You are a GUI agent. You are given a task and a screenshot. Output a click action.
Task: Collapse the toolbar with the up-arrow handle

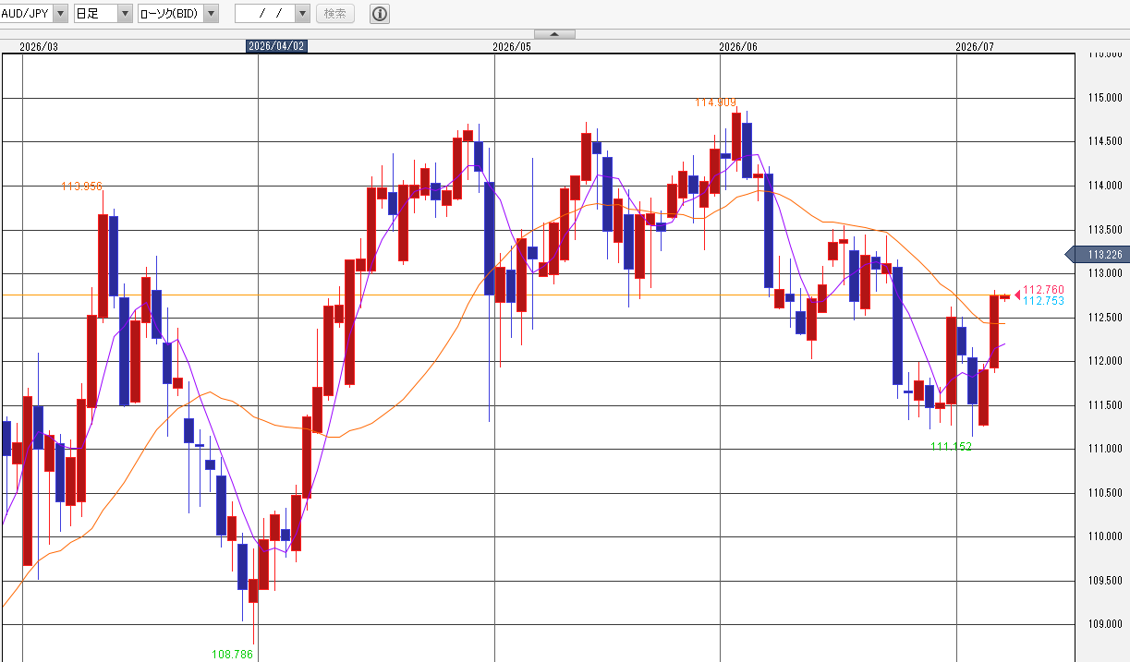pyautogui.click(x=554, y=34)
